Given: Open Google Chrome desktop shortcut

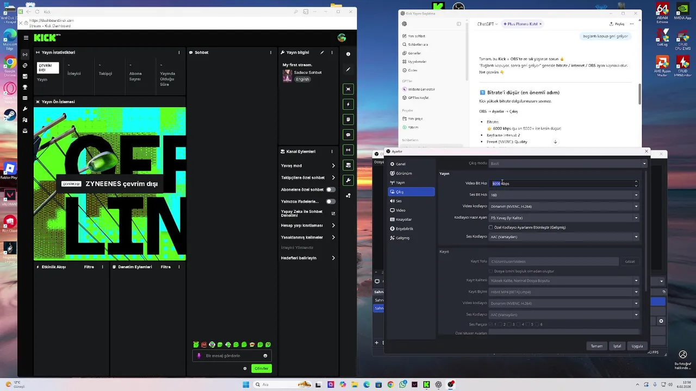Looking at the screenshot, I should tap(10, 65).
